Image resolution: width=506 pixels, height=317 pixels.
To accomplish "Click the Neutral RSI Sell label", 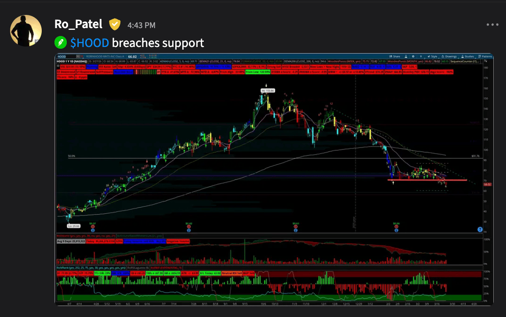I will coord(232,273).
